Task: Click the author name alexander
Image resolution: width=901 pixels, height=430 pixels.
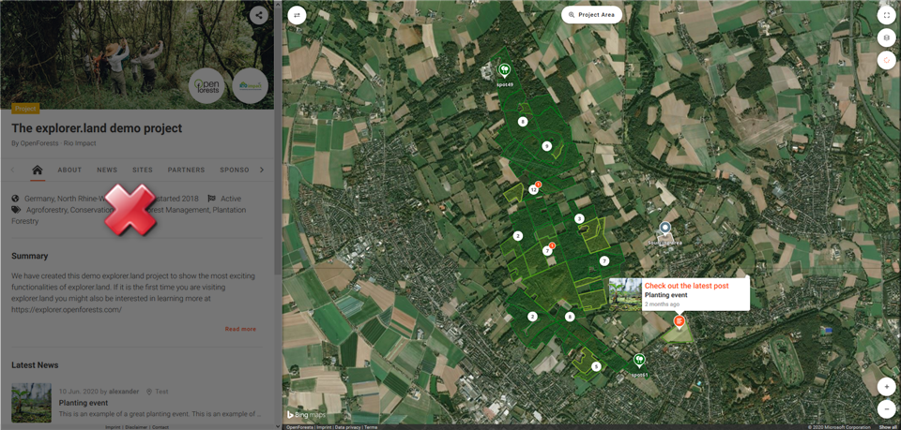Action: coord(124,392)
